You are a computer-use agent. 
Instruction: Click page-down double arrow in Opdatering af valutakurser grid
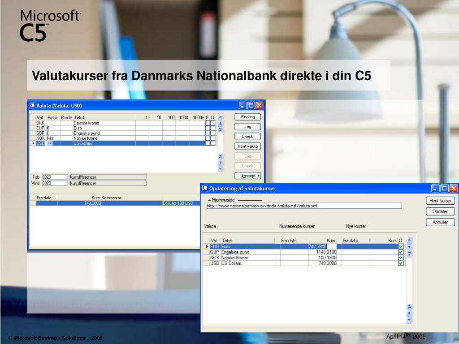point(409,313)
